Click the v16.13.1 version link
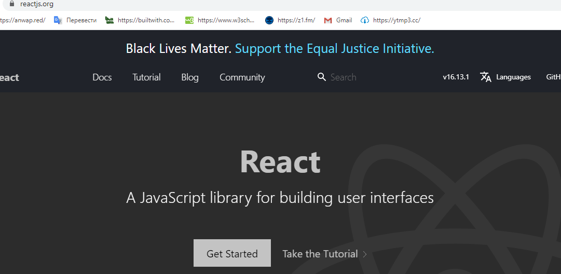The height and width of the screenshot is (274, 561). tap(456, 77)
